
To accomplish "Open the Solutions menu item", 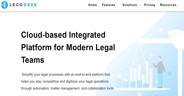I will pyautogui.click(x=129, y=5).
